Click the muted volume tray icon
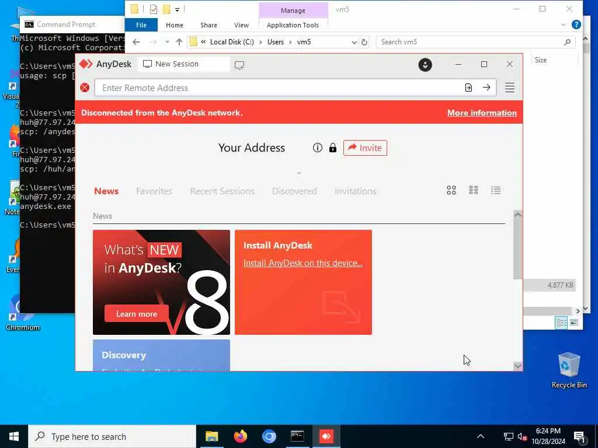Viewport: 598px width, 448px height. (x=522, y=436)
